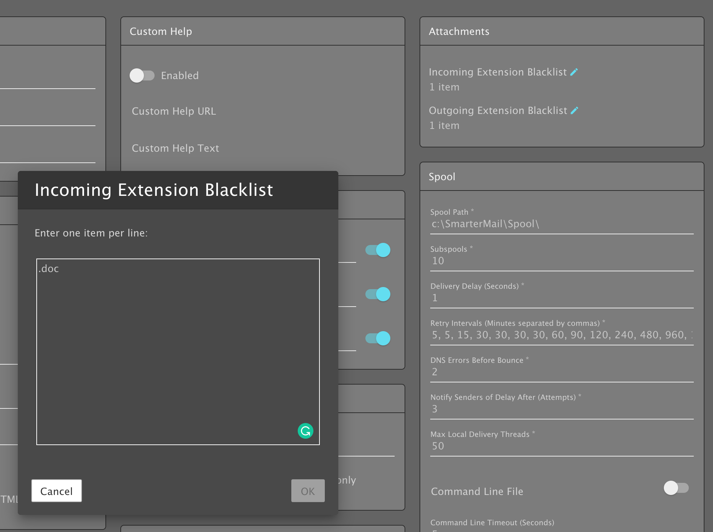Turn off the topmost cyan toggle switch
The image size is (713, 532).
point(378,250)
